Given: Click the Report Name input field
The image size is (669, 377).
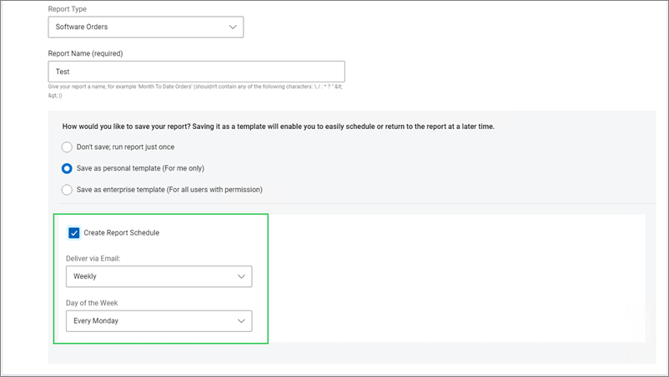Looking at the screenshot, I should 196,72.
